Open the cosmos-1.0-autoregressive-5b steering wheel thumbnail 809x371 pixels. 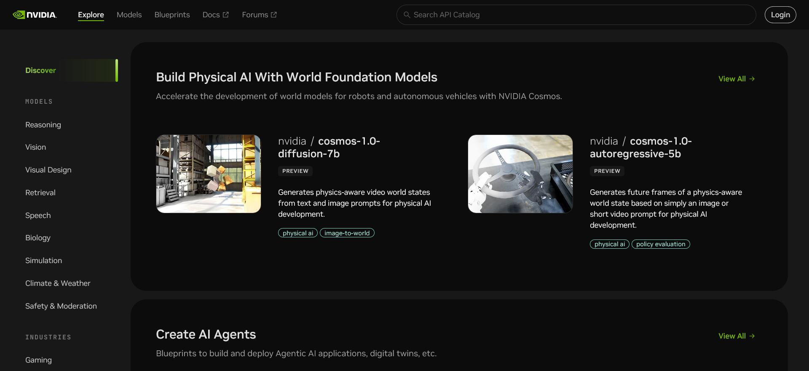520,174
